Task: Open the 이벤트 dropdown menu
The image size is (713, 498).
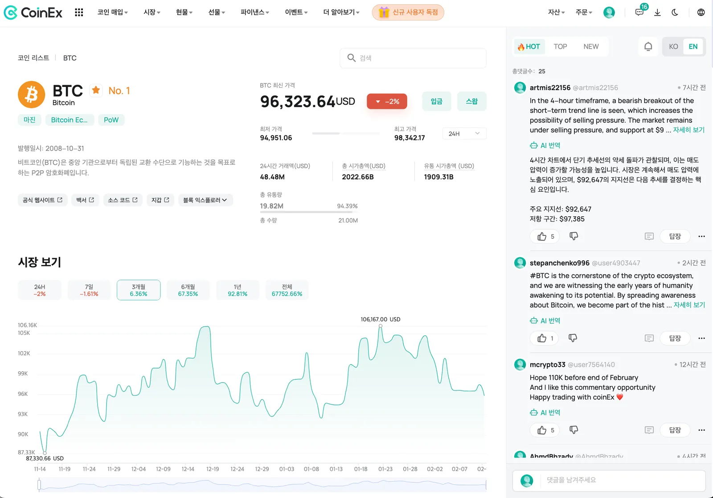Action: coord(296,12)
